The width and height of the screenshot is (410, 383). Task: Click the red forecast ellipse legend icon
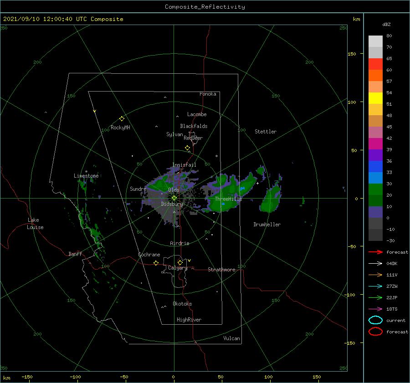[375, 332]
